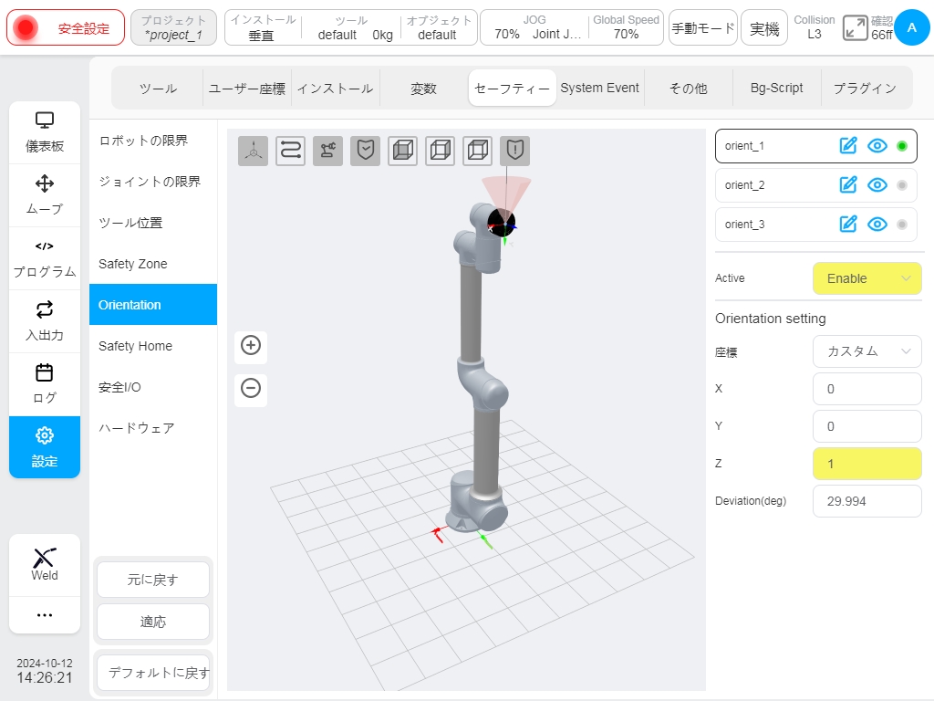Open the オブジェクト default selector

439,27
